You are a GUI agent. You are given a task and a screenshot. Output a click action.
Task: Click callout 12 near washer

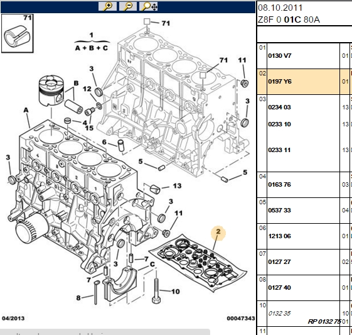click(x=87, y=89)
